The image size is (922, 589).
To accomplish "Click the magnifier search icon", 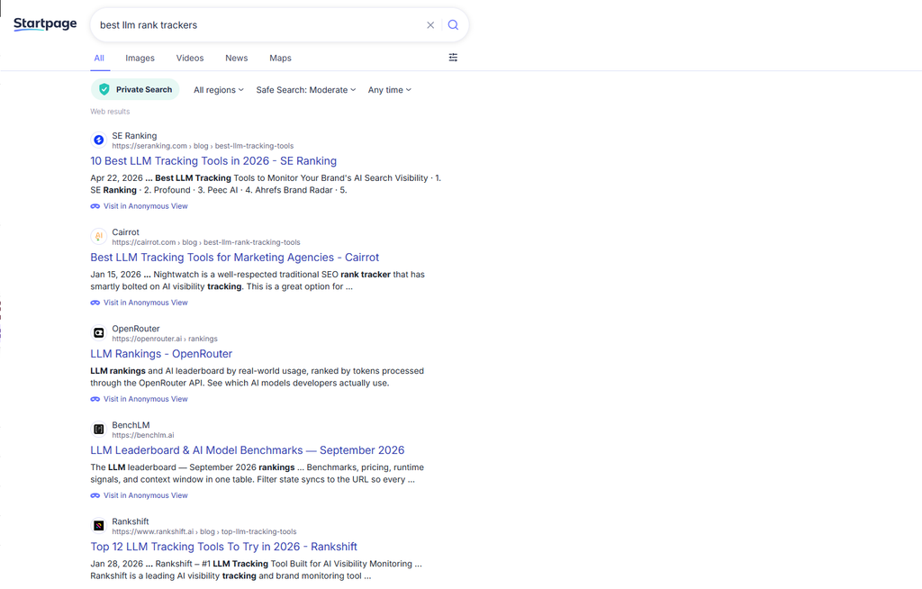I will [x=453, y=24].
